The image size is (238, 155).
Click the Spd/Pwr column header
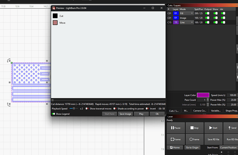pyautogui.click(x=199, y=9)
